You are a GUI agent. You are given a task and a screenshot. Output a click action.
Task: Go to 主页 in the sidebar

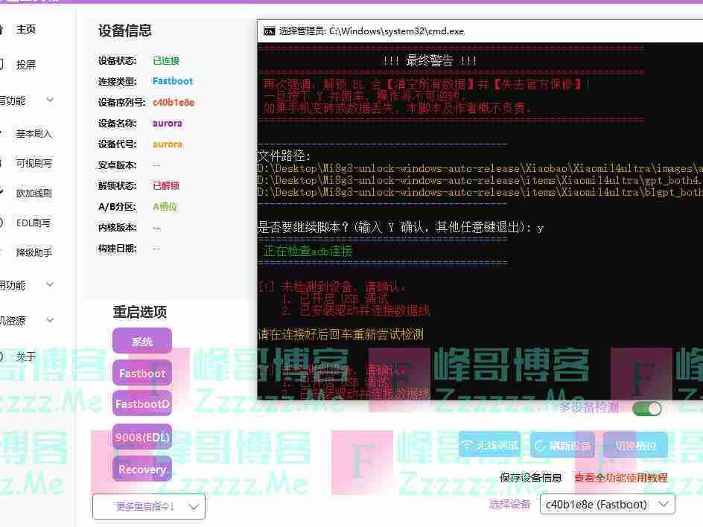(x=26, y=30)
